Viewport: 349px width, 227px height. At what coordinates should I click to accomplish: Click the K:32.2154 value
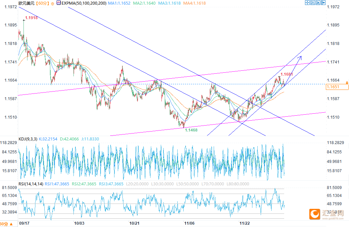[48, 139]
